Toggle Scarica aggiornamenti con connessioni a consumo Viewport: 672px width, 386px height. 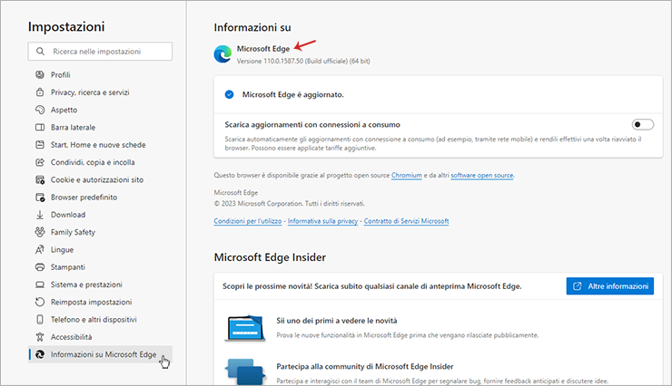pos(642,124)
